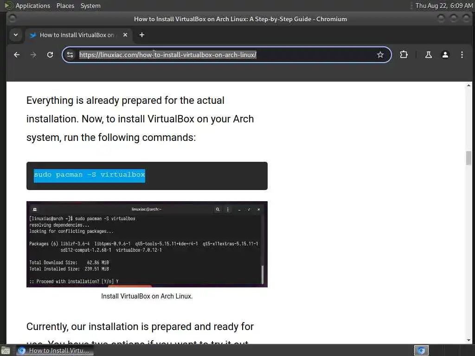
Task: Open the Places menu
Action: pyautogui.click(x=65, y=6)
